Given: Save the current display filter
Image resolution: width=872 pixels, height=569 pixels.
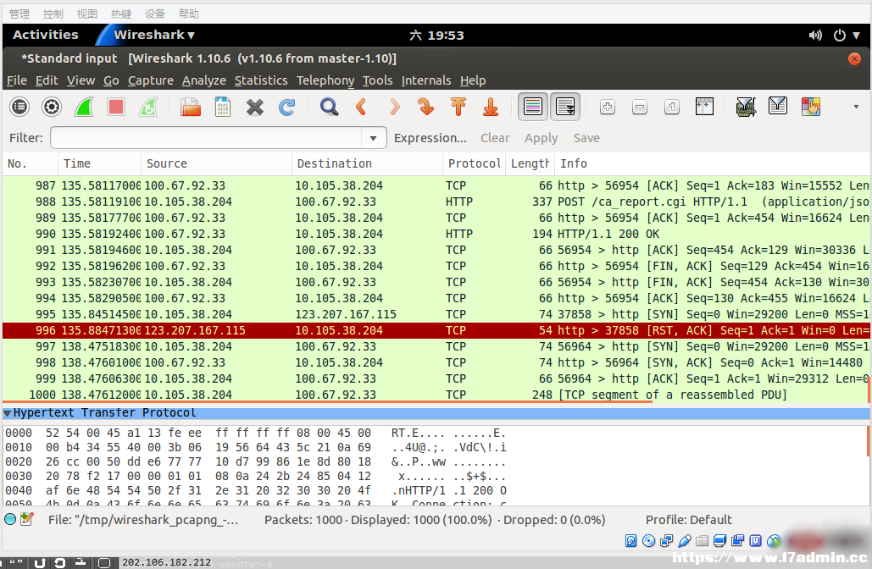Looking at the screenshot, I should coord(586,138).
